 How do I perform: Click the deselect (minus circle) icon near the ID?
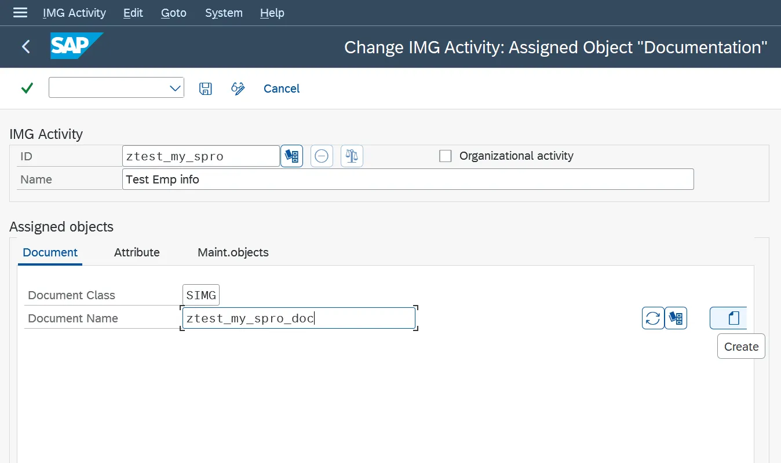[322, 156]
